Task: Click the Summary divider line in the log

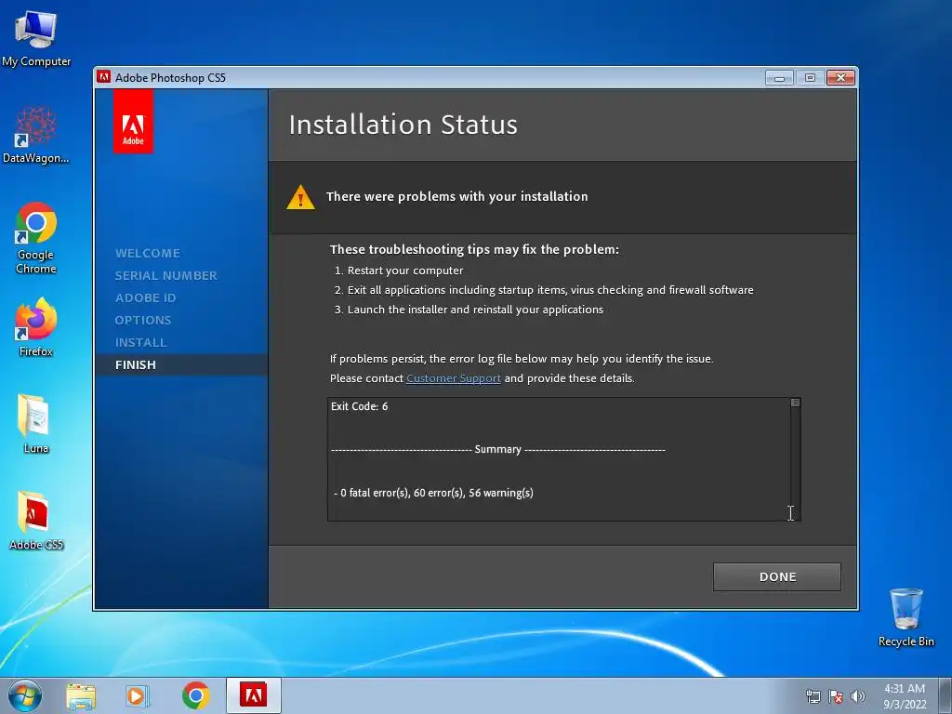Action: (x=498, y=449)
